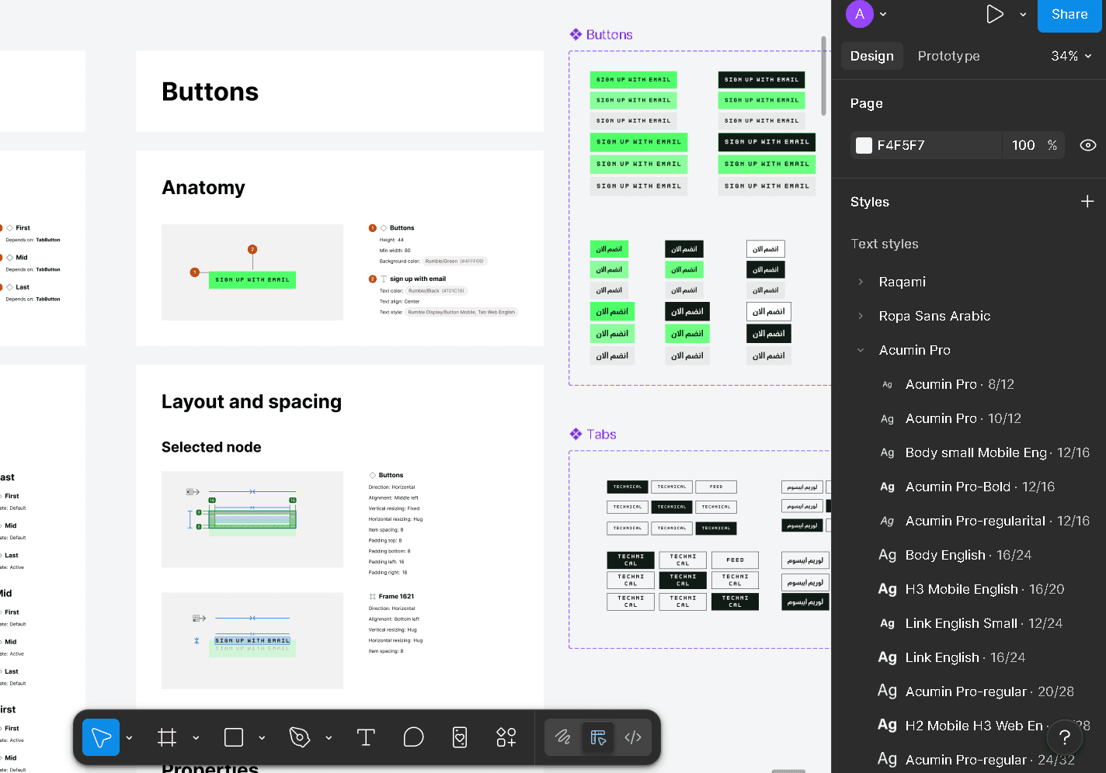The height and width of the screenshot is (773, 1106).
Task: Add a new style with plus icon
Action: pos(1087,202)
